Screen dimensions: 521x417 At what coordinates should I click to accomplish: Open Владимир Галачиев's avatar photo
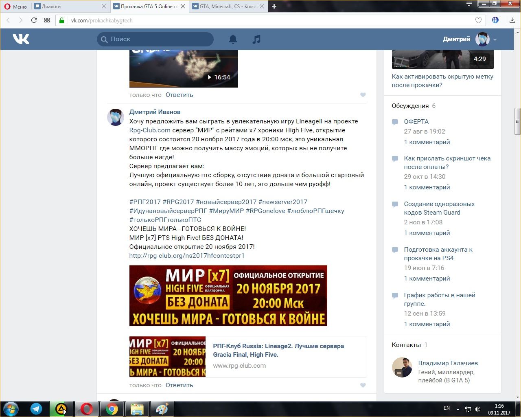tap(402, 367)
